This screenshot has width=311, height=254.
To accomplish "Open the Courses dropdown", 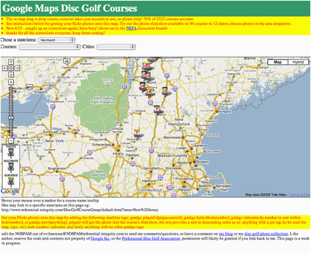I will [50, 47].
